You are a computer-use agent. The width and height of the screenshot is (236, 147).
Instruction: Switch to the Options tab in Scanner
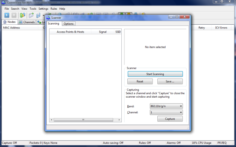coord(69,24)
